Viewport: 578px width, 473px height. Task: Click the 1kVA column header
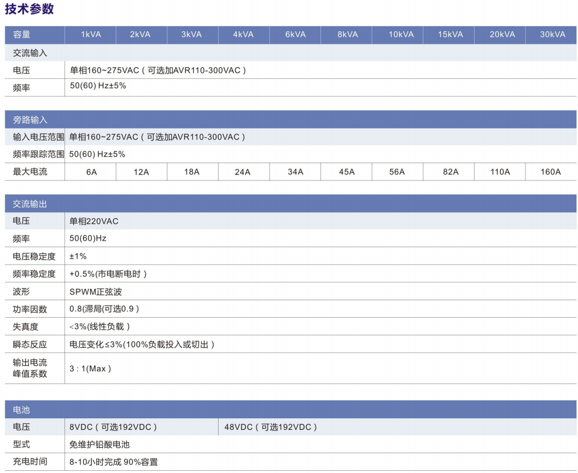click(91, 34)
